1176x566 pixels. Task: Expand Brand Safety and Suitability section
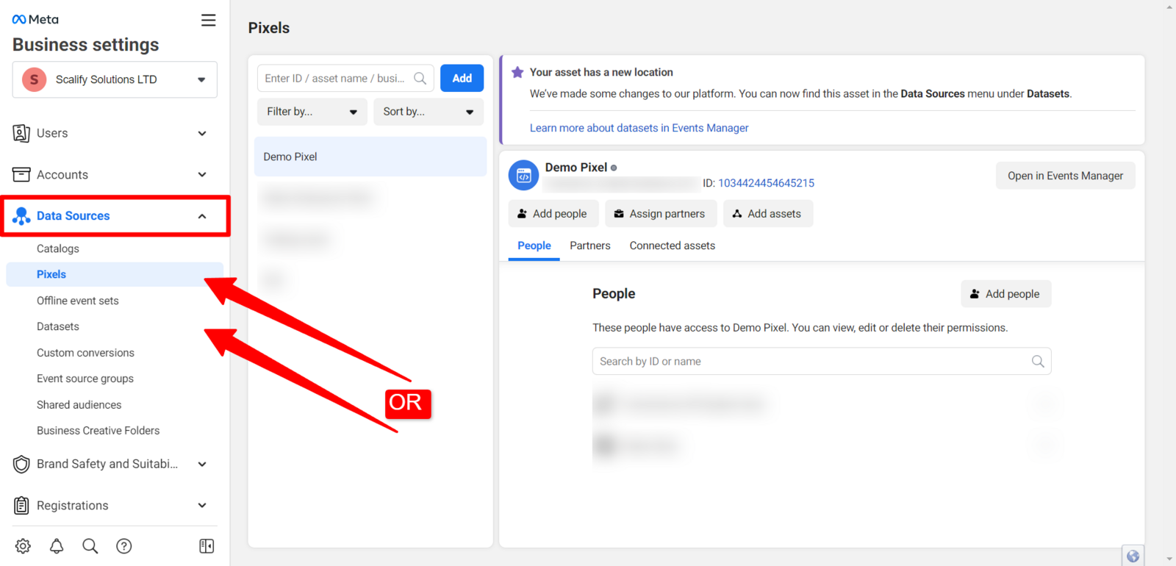[202, 464]
